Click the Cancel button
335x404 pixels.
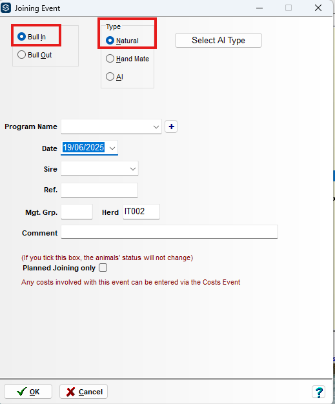point(83,392)
